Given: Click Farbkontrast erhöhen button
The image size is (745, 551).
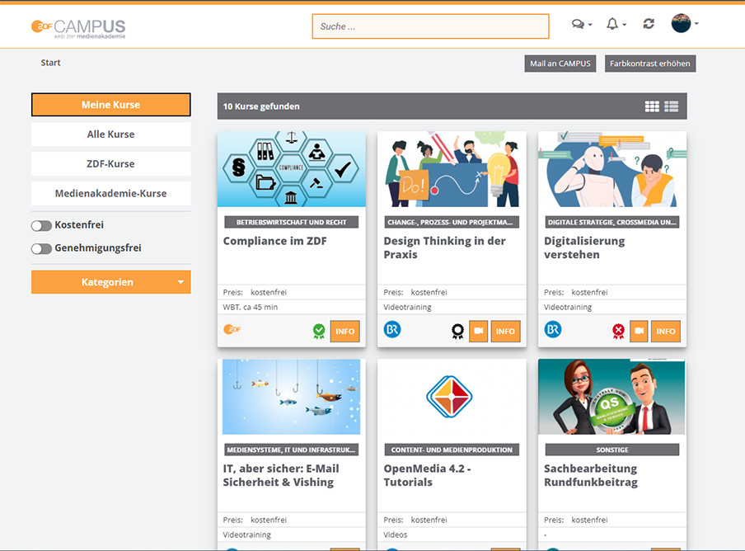Looking at the screenshot, I should click(650, 64).
